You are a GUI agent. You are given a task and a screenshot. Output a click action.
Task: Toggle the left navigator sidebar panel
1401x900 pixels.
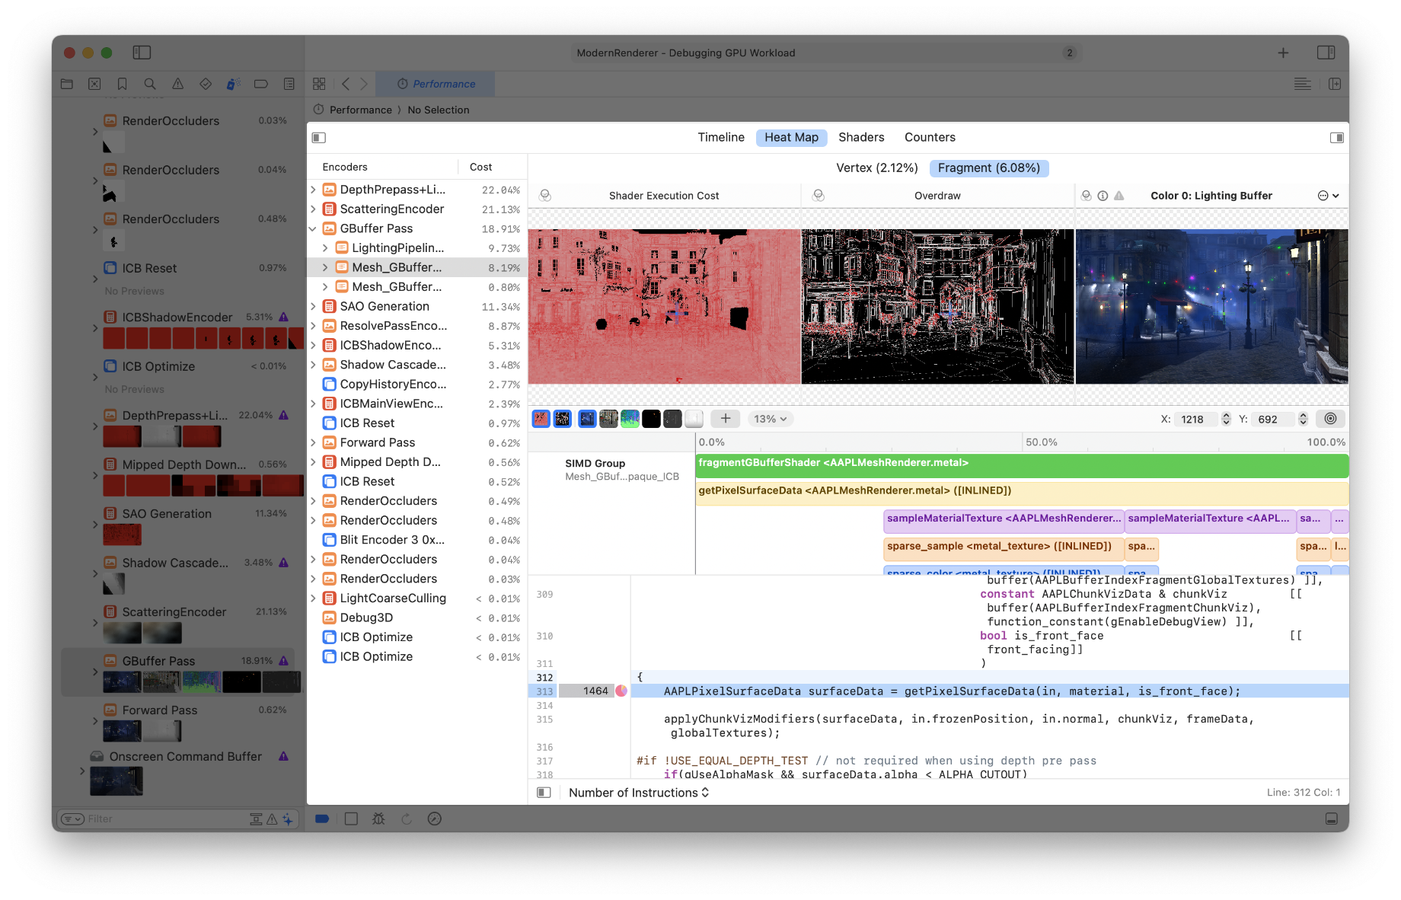[142, 53]
